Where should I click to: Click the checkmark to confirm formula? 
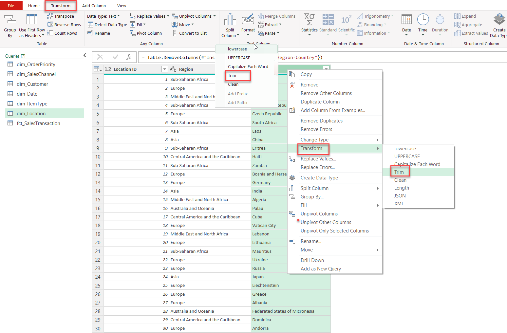coord(115,57)
